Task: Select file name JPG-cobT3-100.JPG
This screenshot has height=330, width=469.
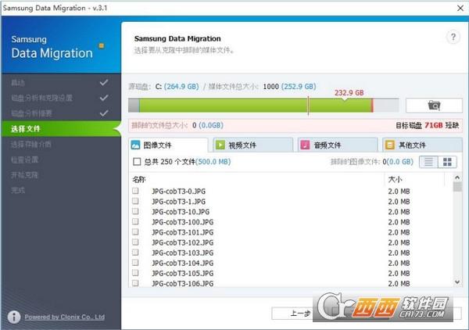Action: click(182, 222)
